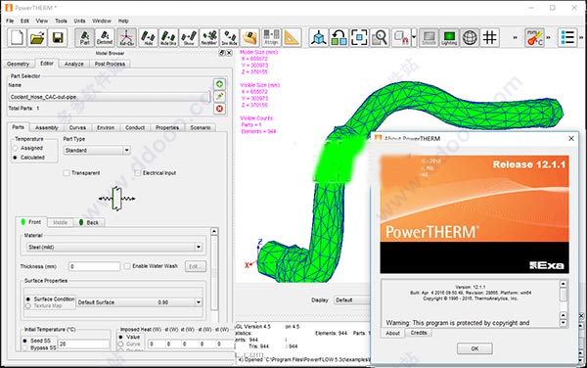The image size is (587, 368).
Task: Click the Save floppy disk icon
Action: (x=58, y=38)
